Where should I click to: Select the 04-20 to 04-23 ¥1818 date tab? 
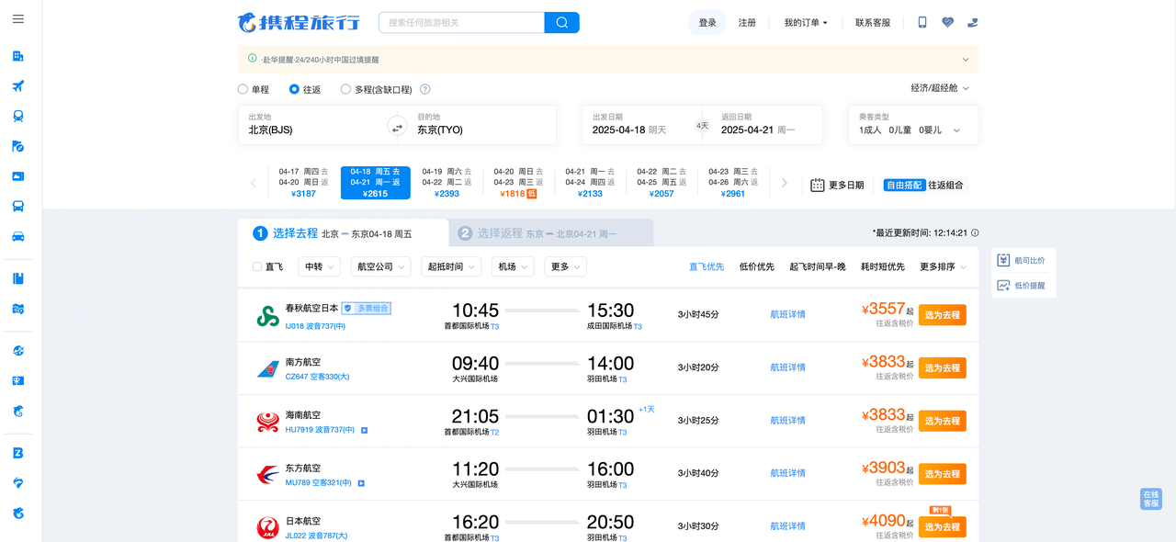coord(518,183)
